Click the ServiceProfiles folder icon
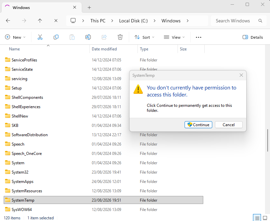The image size is (270, 221). point(8,60)
